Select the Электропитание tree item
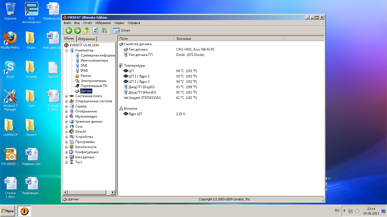This screenshot has height=217, width=387. (93, 81)
